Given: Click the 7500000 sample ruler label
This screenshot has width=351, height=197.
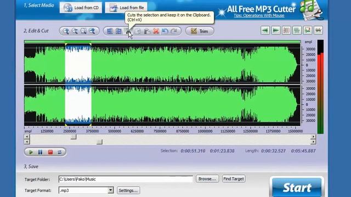Looking at the screenshot, I should 160,131.
